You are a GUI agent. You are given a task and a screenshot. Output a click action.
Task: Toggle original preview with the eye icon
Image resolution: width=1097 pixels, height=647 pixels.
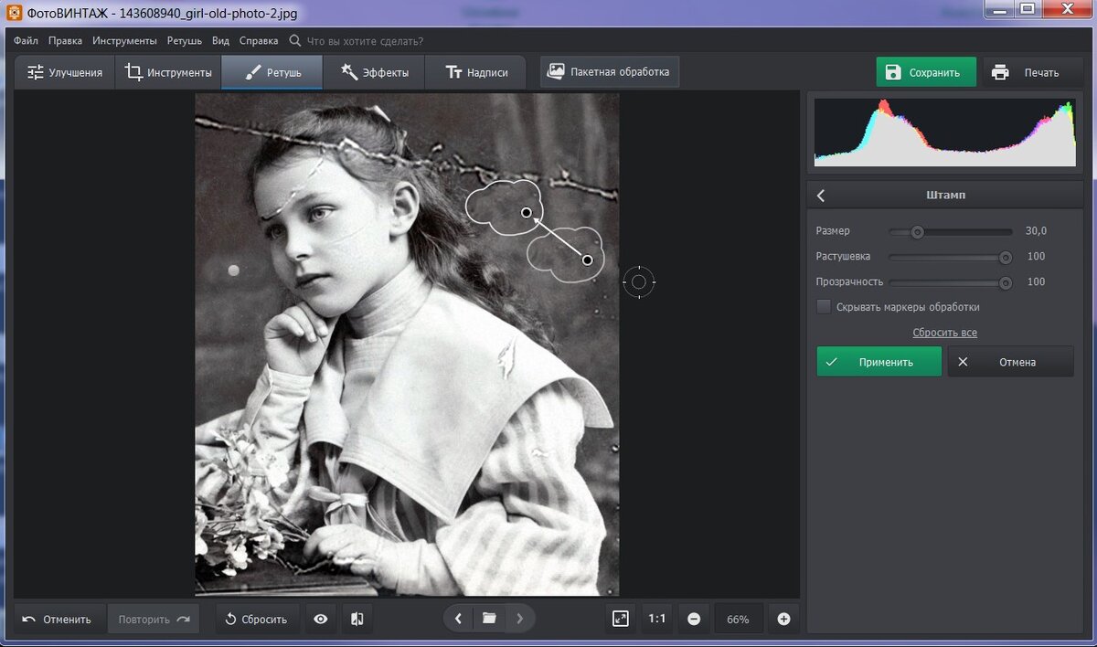pos(320,619)
